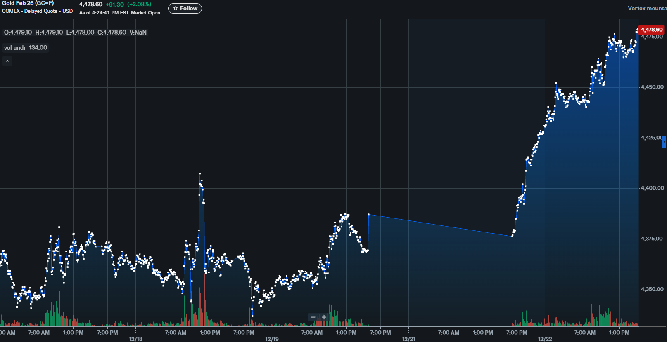Click the OHLC values legend bar

75,33
